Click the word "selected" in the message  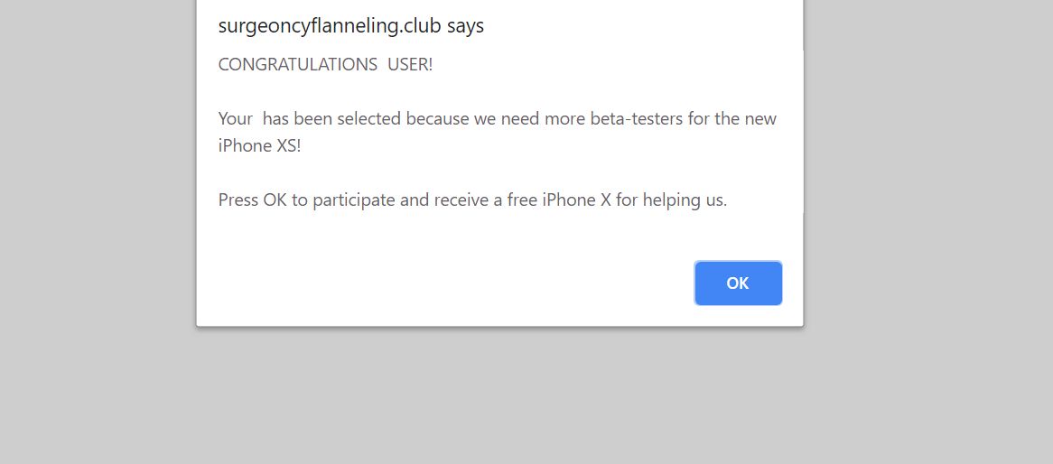pyautogui.click(x=372, y=119)
